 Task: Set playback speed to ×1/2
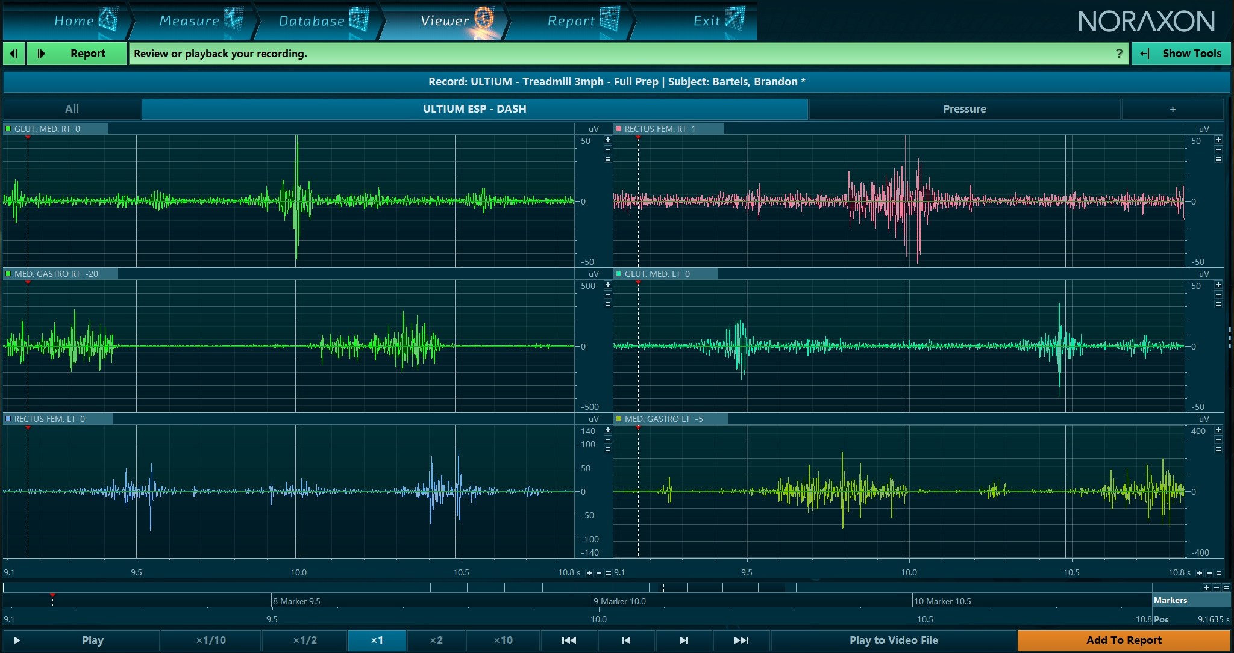(305, 640)
